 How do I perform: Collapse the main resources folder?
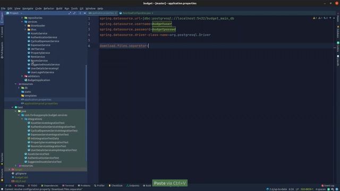coord(16,84)
